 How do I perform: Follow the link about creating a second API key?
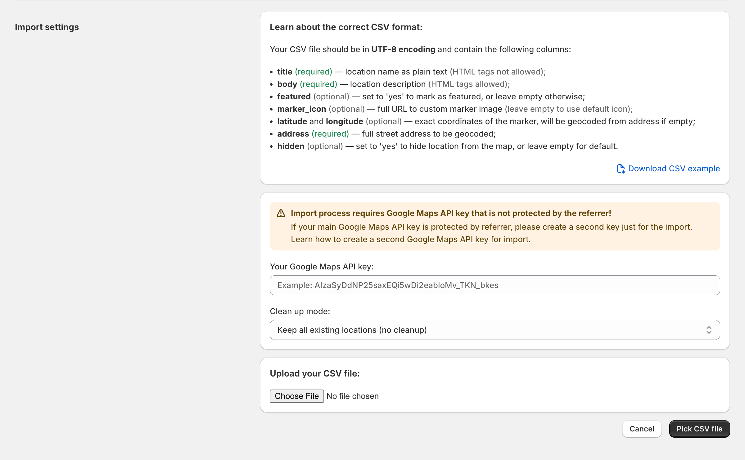click(410, 239)
